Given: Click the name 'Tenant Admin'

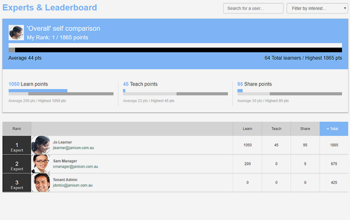Looking at the screenshot, I should (65, 180).
